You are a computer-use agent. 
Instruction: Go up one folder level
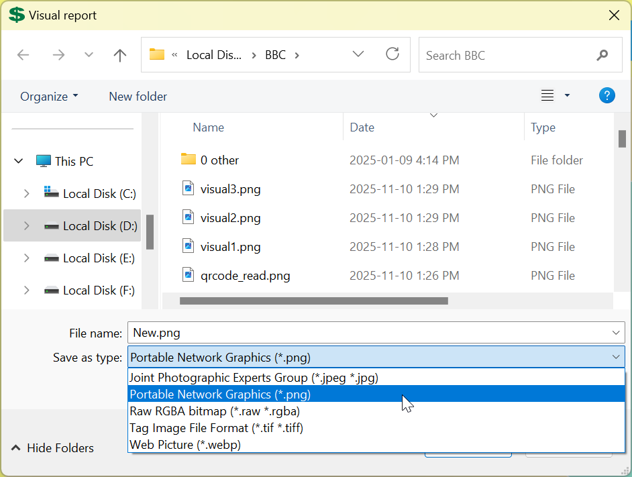pyautogui.click(x=120, y=55)
